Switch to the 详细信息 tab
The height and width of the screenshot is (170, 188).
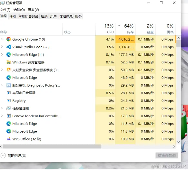click(x=66, y=16)
